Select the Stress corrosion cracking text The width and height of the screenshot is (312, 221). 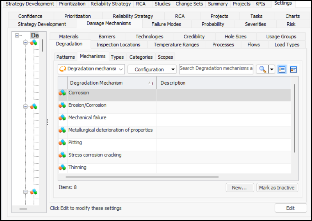click(95, 155)
